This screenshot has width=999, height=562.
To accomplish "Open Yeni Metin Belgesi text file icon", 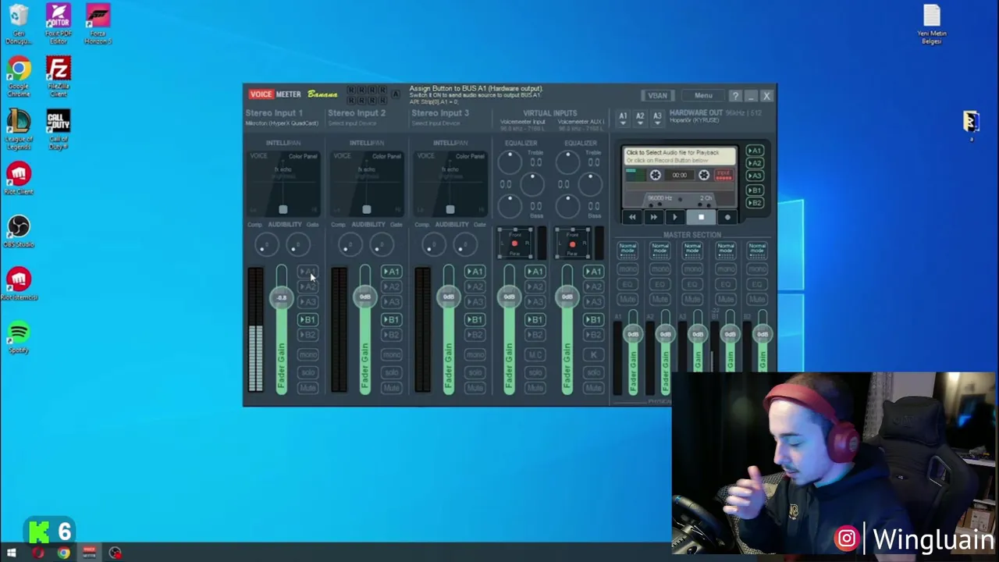I will pos(932,25).
